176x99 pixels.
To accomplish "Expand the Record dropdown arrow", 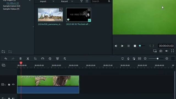I will 72,1.
